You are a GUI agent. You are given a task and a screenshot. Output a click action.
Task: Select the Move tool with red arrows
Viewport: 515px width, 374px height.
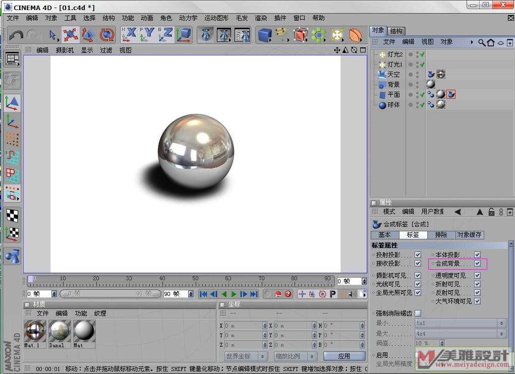tap(71, 35)
